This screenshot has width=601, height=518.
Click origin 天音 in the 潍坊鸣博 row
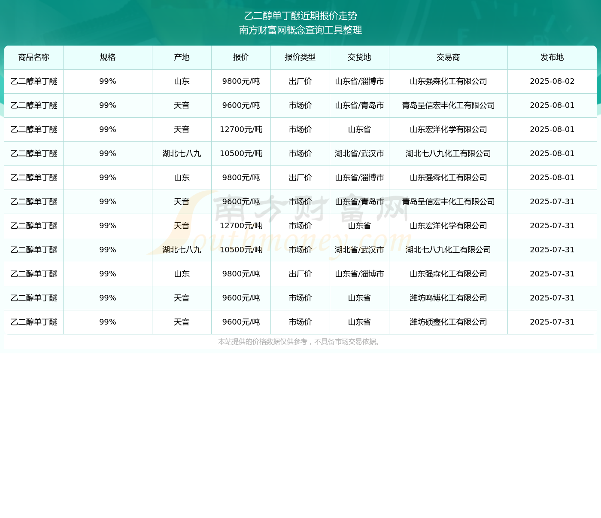pos(182,298)
